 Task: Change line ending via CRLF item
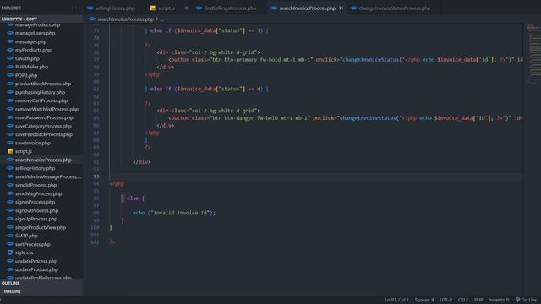[x=463, y=300]
